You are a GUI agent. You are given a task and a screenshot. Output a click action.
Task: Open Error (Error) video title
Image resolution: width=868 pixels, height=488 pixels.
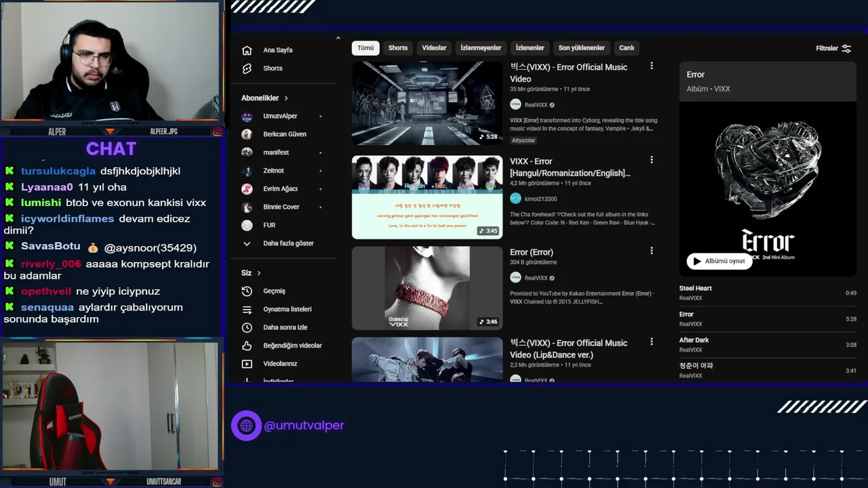click(532, 252)
